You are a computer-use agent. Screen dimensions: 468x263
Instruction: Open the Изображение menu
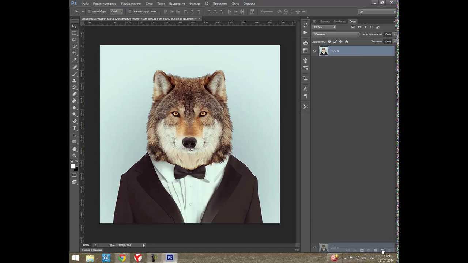pos(131,4)
